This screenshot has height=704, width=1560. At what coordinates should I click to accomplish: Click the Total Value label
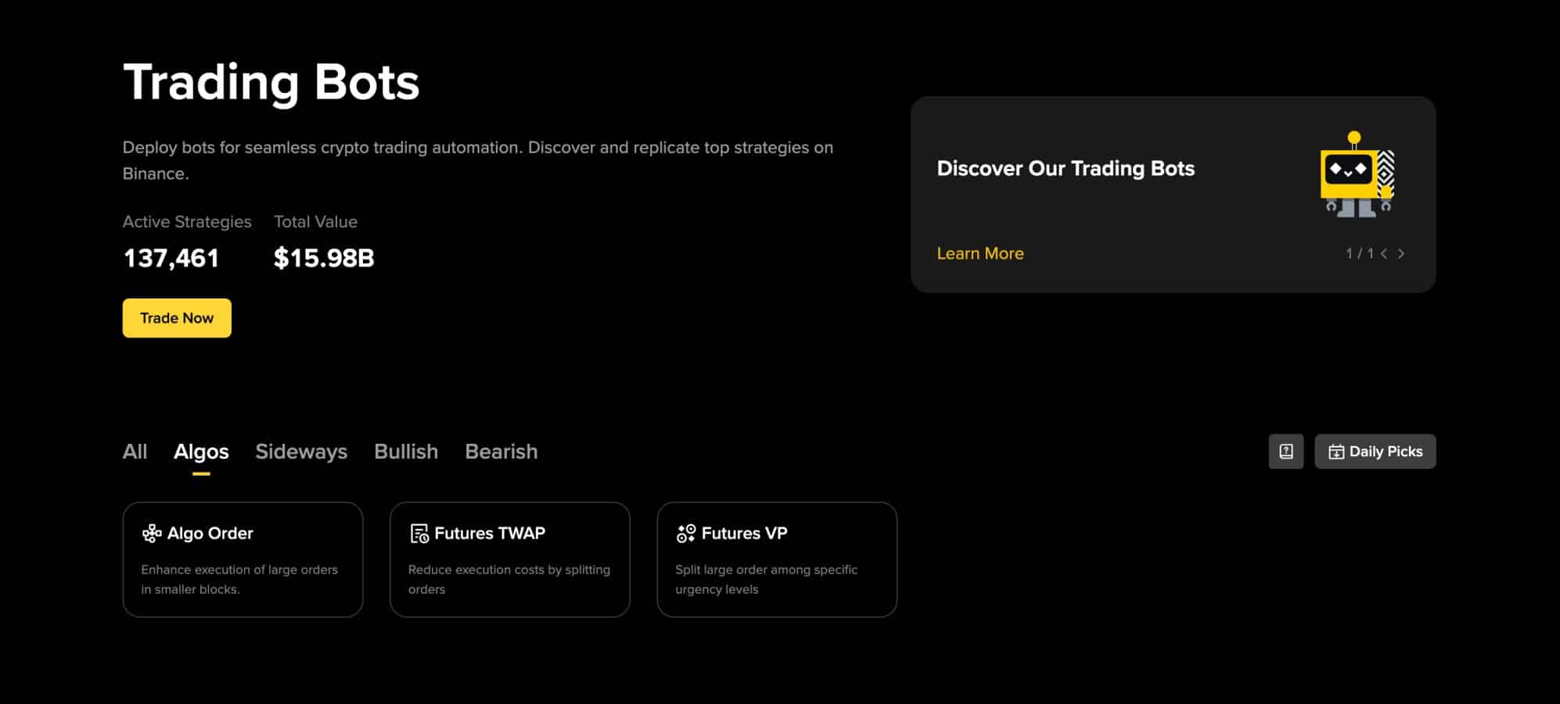tap(316, 222)
